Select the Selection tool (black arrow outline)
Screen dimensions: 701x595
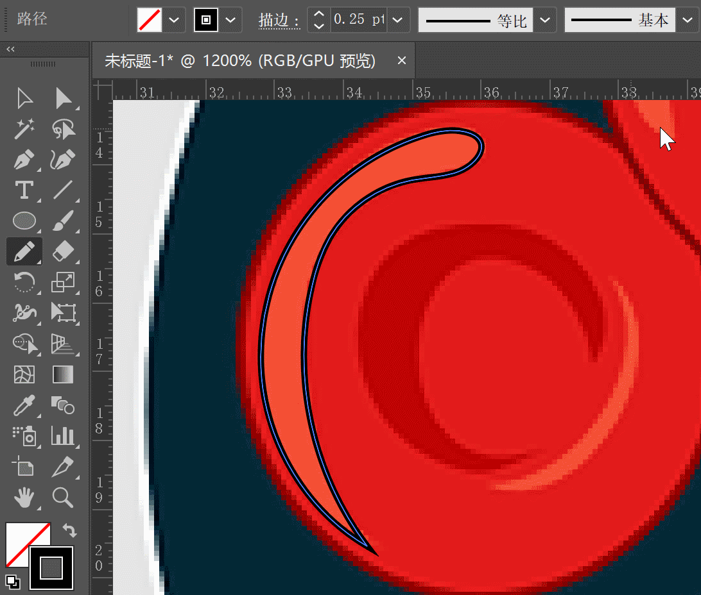[24, 98]
